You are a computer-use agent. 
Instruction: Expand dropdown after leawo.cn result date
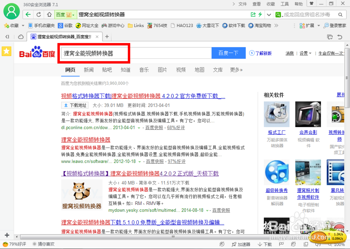tap(140, 162)
